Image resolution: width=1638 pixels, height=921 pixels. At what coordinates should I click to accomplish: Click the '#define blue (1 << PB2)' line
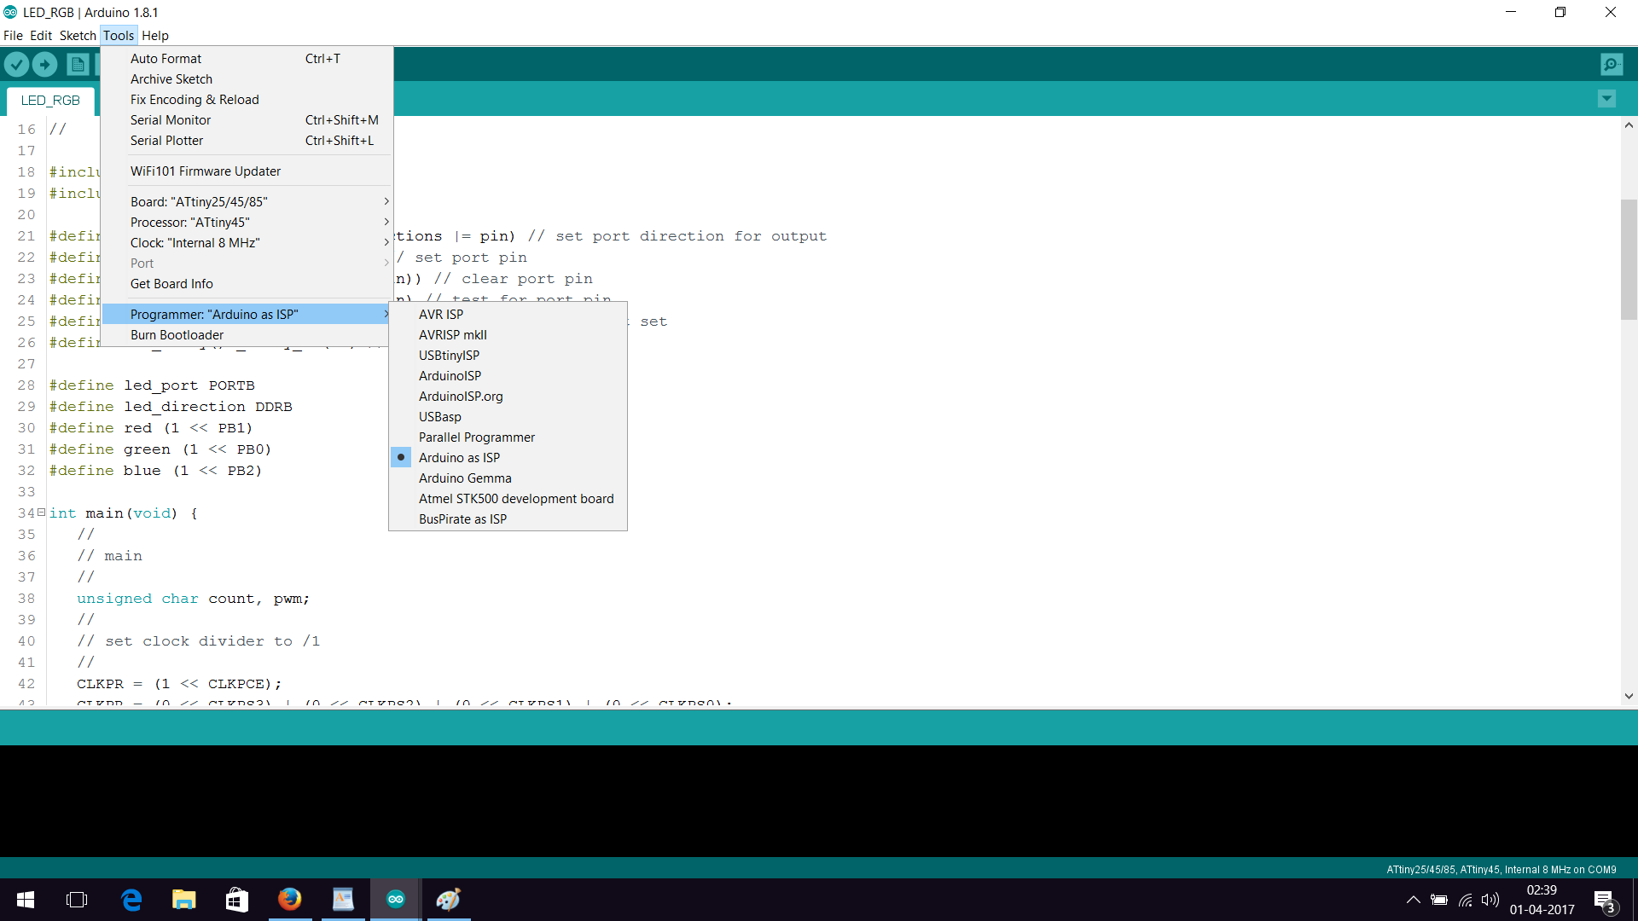[155, 471]
